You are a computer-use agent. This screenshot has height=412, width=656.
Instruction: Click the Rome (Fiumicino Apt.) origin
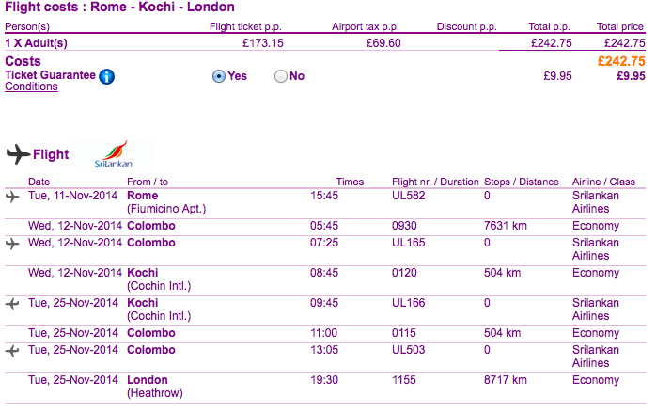166,202
